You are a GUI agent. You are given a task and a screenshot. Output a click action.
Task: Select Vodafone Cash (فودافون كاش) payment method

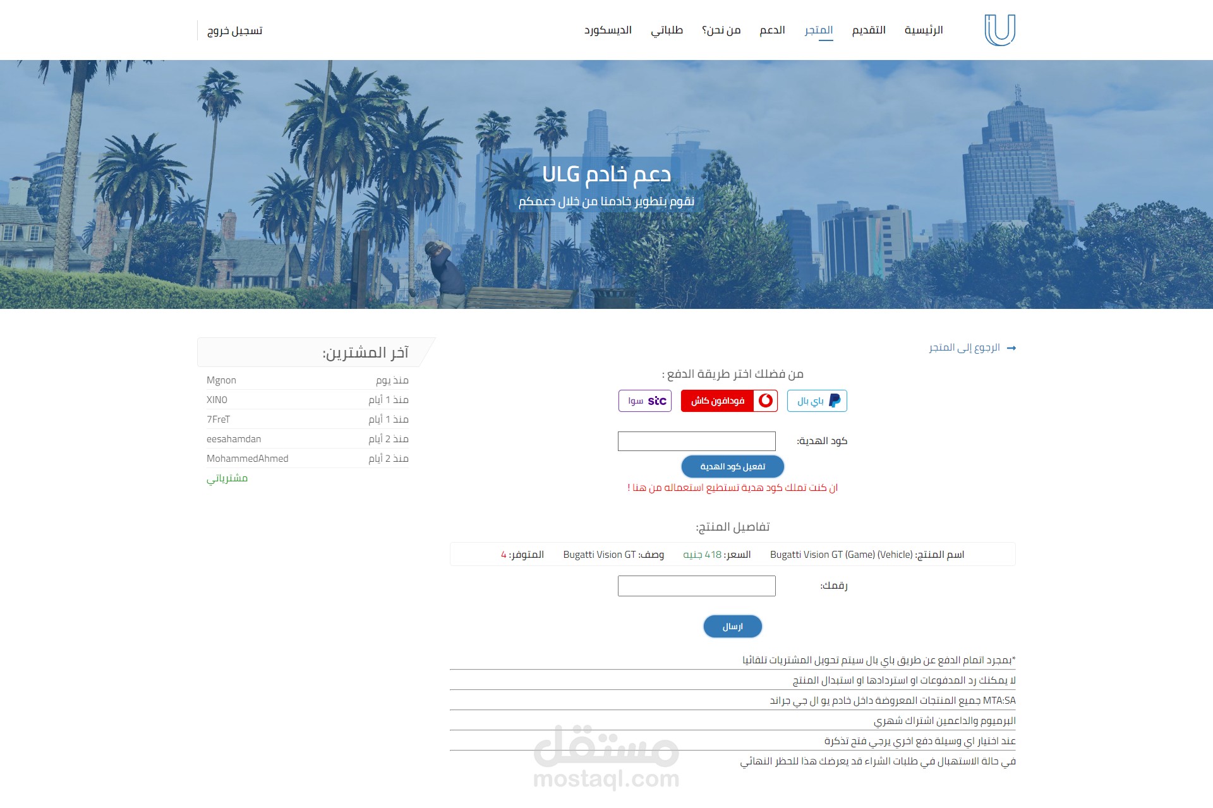(729, 401)
